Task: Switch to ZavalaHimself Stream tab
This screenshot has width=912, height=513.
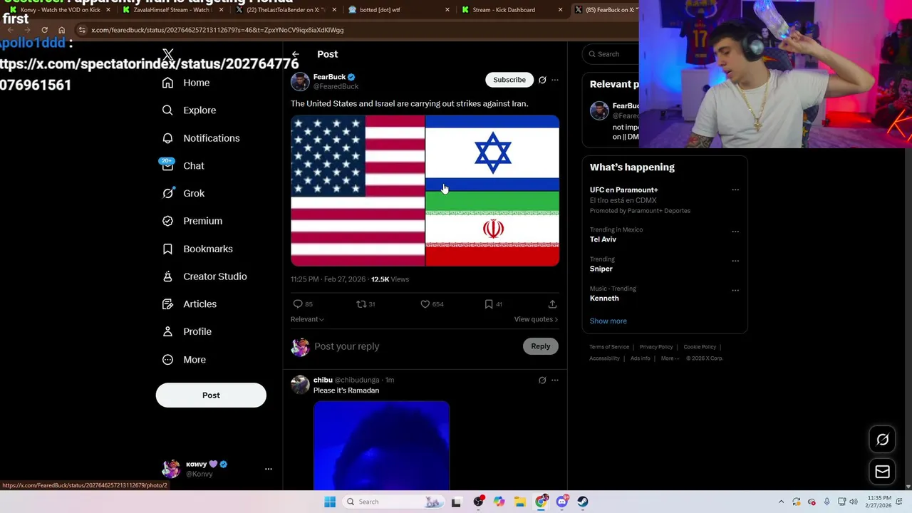Action: pyautogui.click(x=172, y=10)
